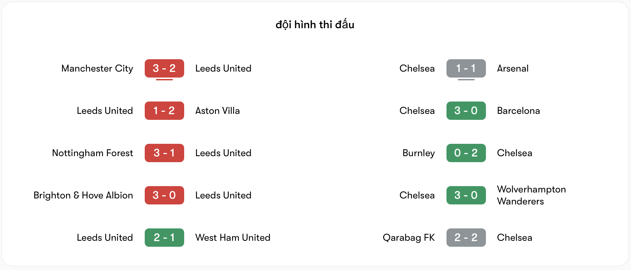Click the green 0-2 Burnley vs Chelsea badge

[466, 153]
